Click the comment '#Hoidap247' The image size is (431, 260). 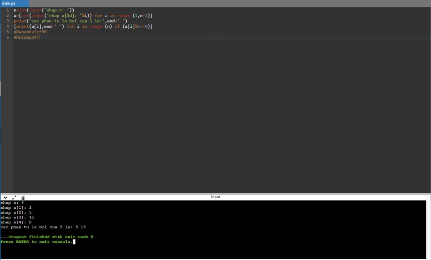click(x=27, y=37)
